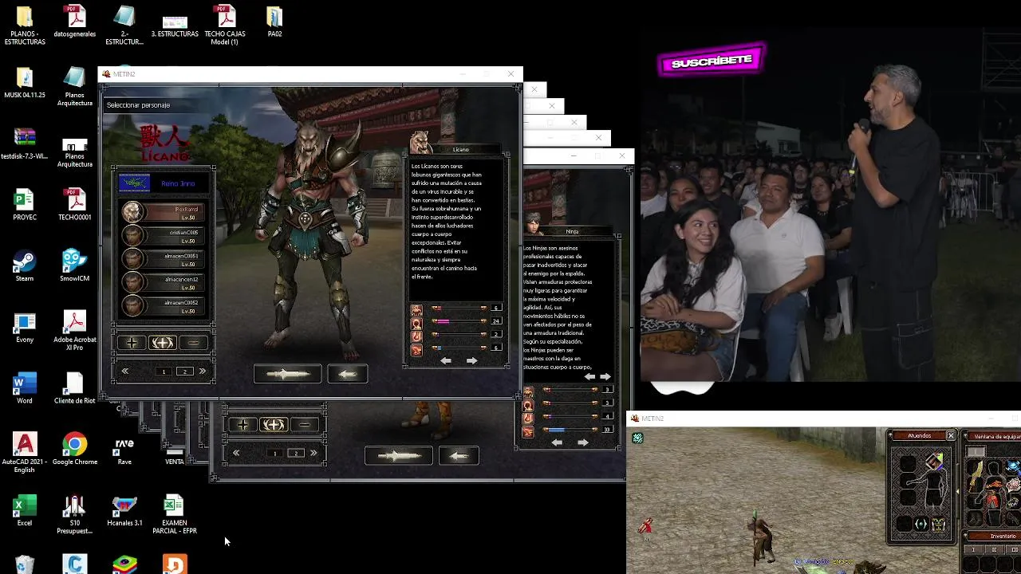Click the colorful costume item in Atuendos

934,462
